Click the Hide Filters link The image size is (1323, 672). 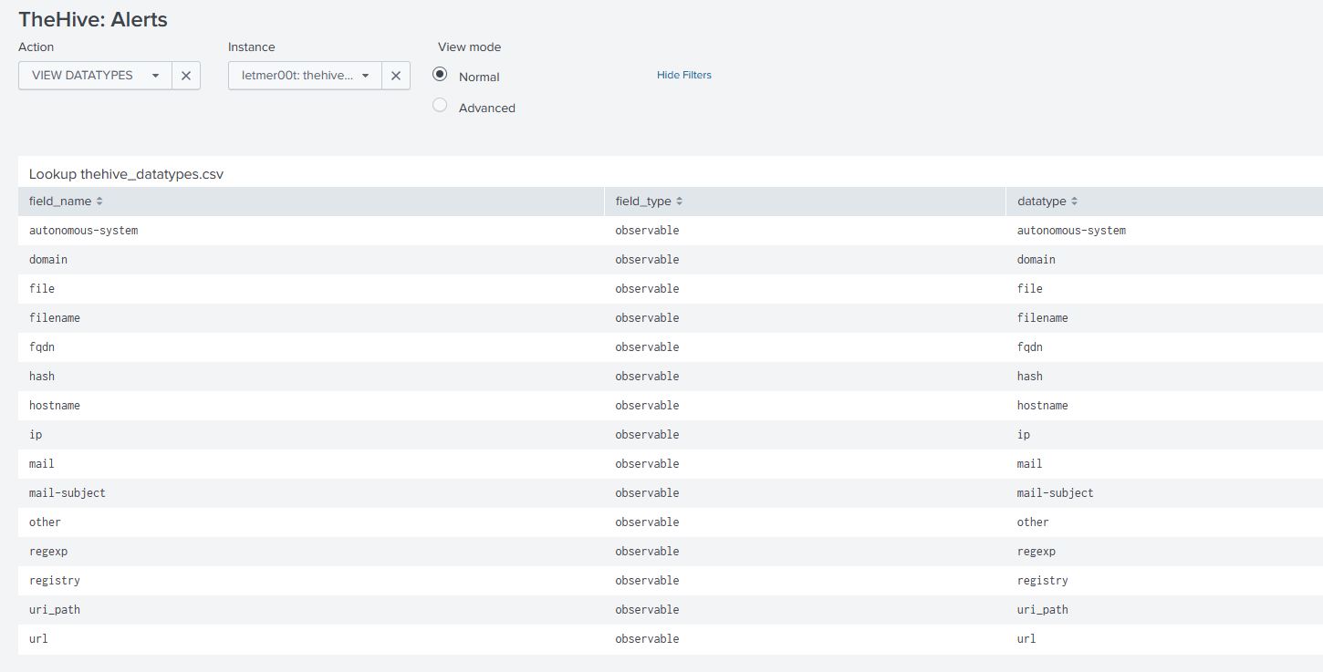click(684, 75)
